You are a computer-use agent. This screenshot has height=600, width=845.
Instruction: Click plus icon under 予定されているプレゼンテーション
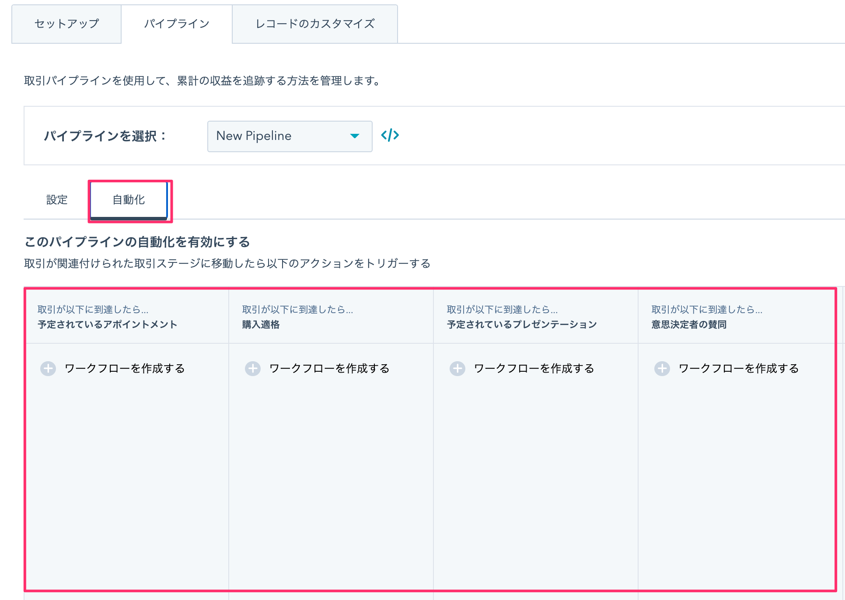457,368
